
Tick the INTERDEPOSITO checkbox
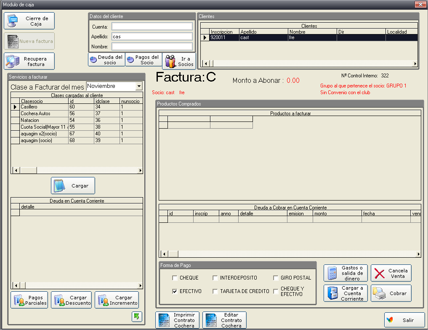tap(215, 278)
